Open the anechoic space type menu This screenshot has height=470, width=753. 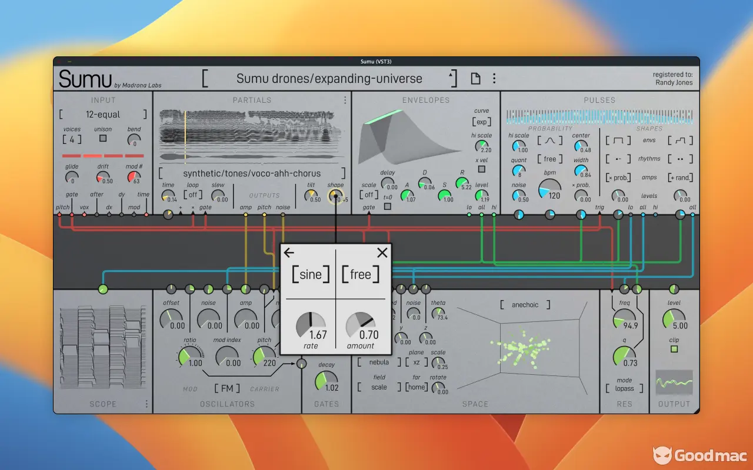(x=525, y=305)
